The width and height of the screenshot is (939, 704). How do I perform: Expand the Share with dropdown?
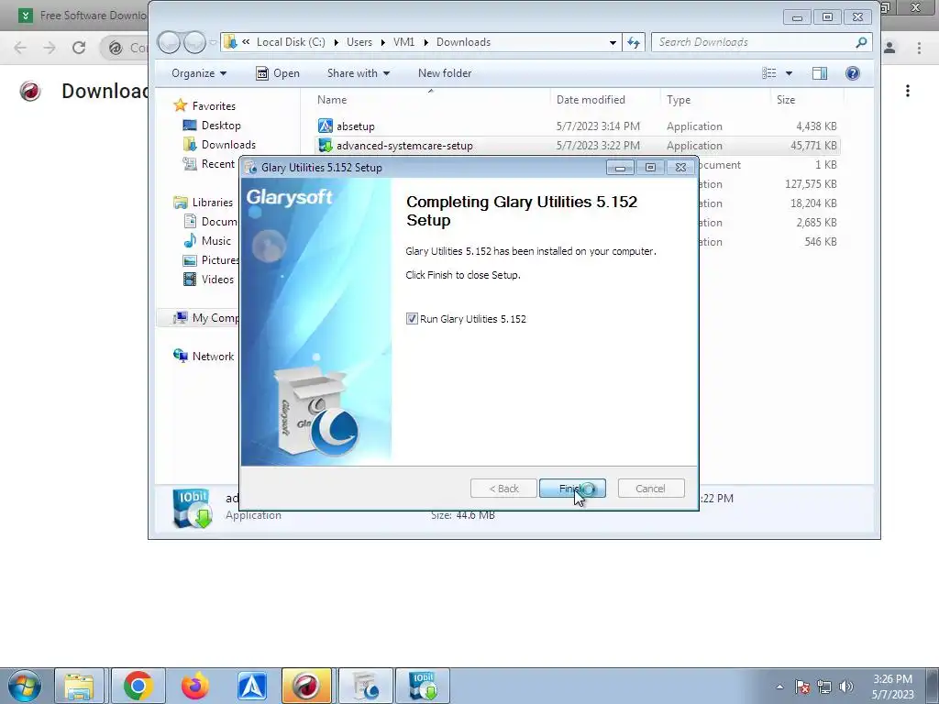[359, 73]
